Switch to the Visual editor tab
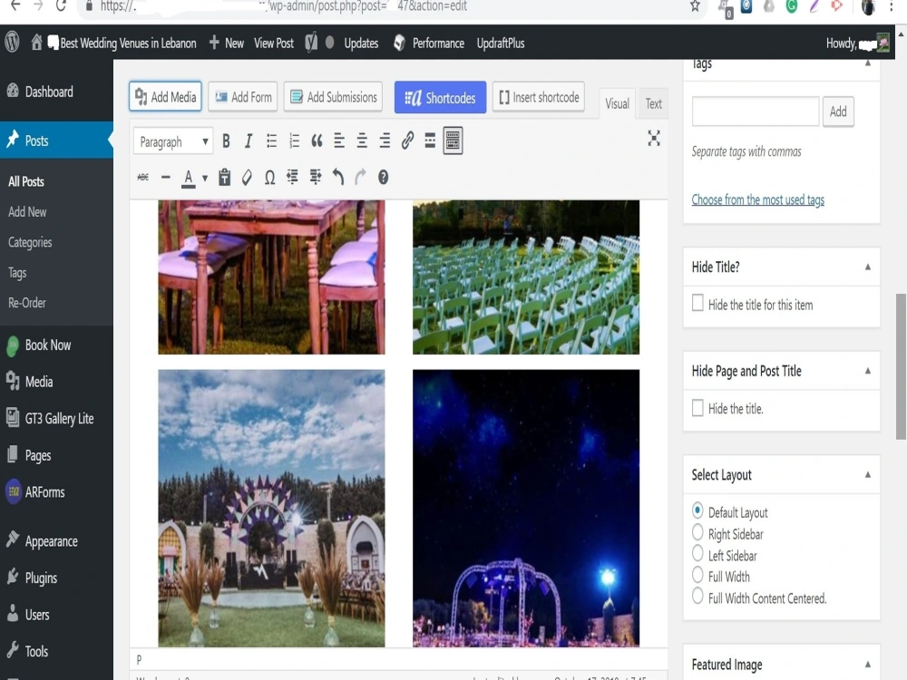This screenshot has width=907, height=680. pyautogui.click(x=617, y=103)
